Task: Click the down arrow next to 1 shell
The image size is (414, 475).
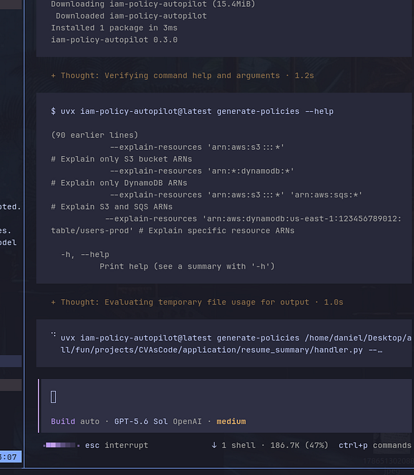Action: pos(214,445)
